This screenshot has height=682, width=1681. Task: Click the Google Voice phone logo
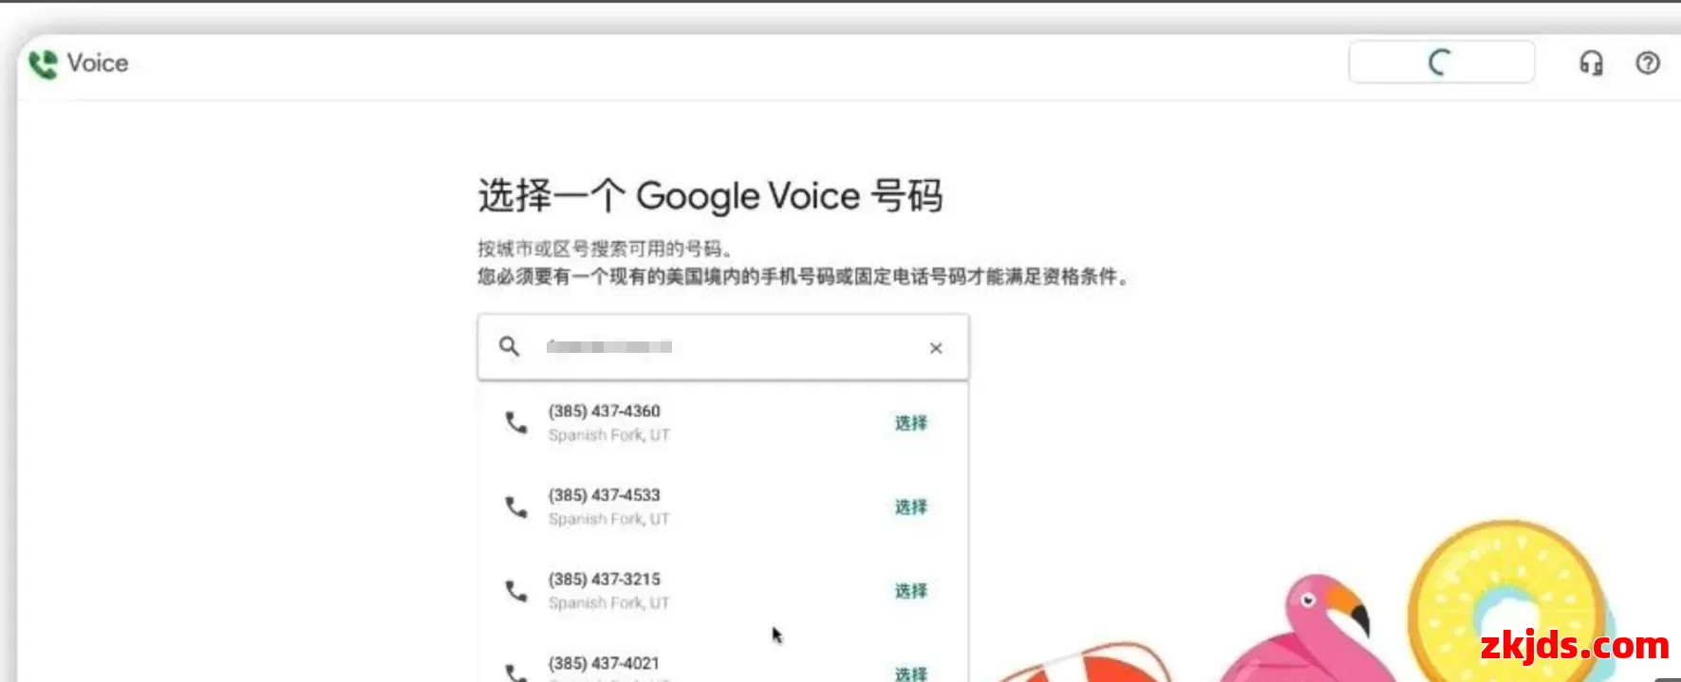coord(43,64)
